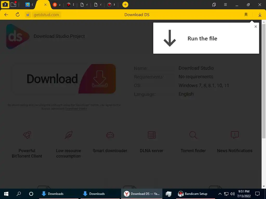Close the active Download DS tab
Image resolution: width=266 pixels, height=199 pixels.
[45, 5]
